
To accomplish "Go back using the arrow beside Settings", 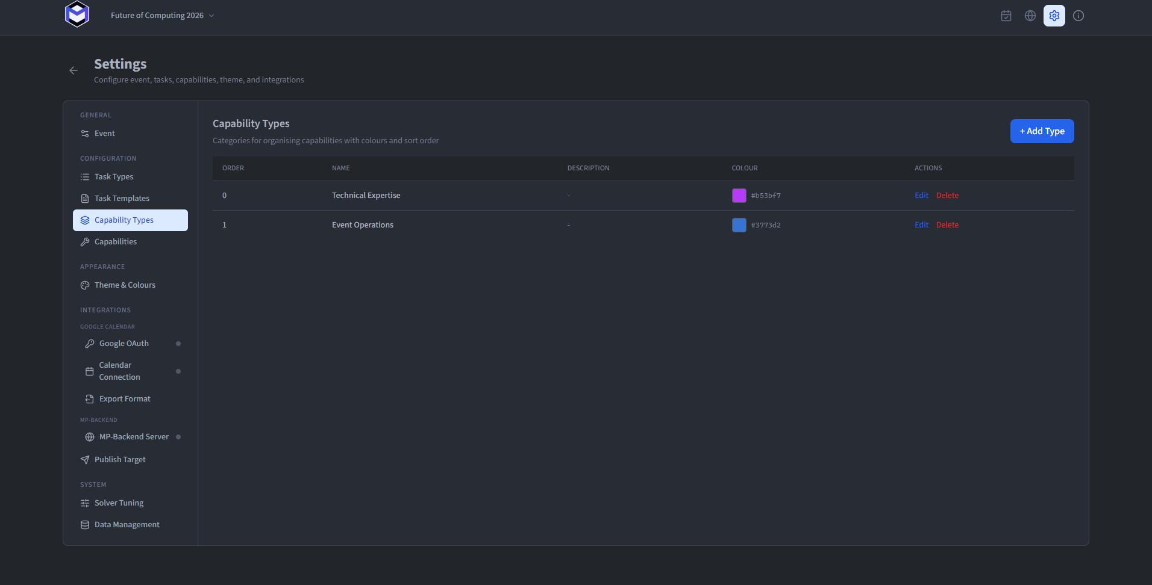I will (x=74, y=70).
